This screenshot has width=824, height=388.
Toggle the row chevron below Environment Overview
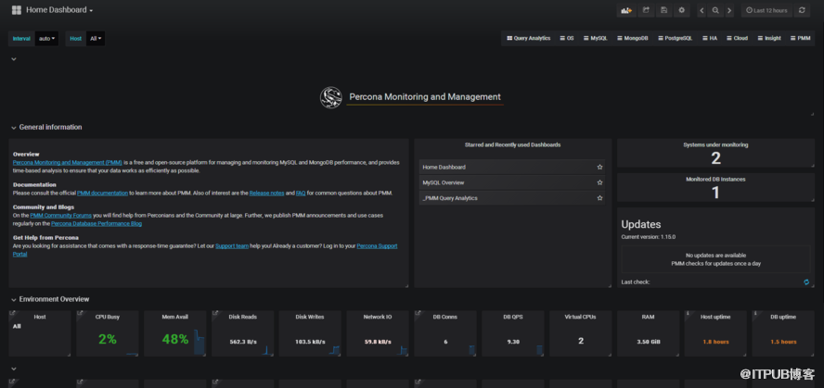14,369
